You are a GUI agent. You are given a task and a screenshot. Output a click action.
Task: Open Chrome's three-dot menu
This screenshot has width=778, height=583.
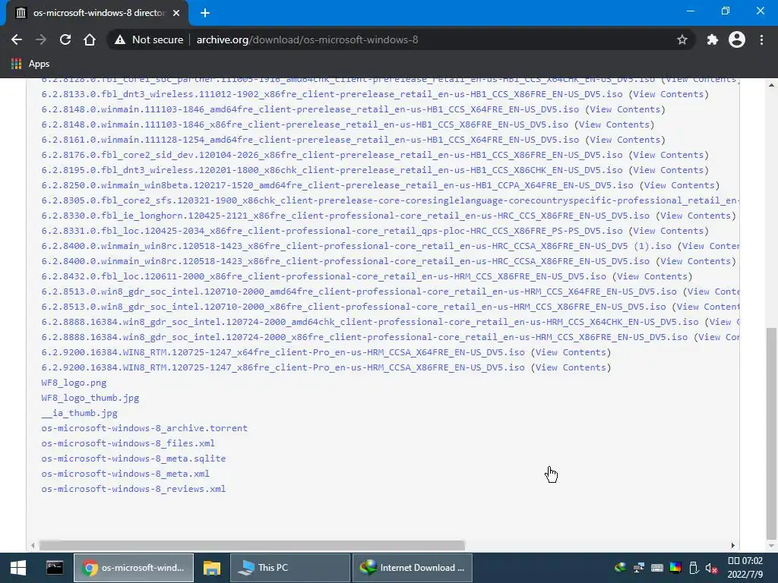[761, 39]
